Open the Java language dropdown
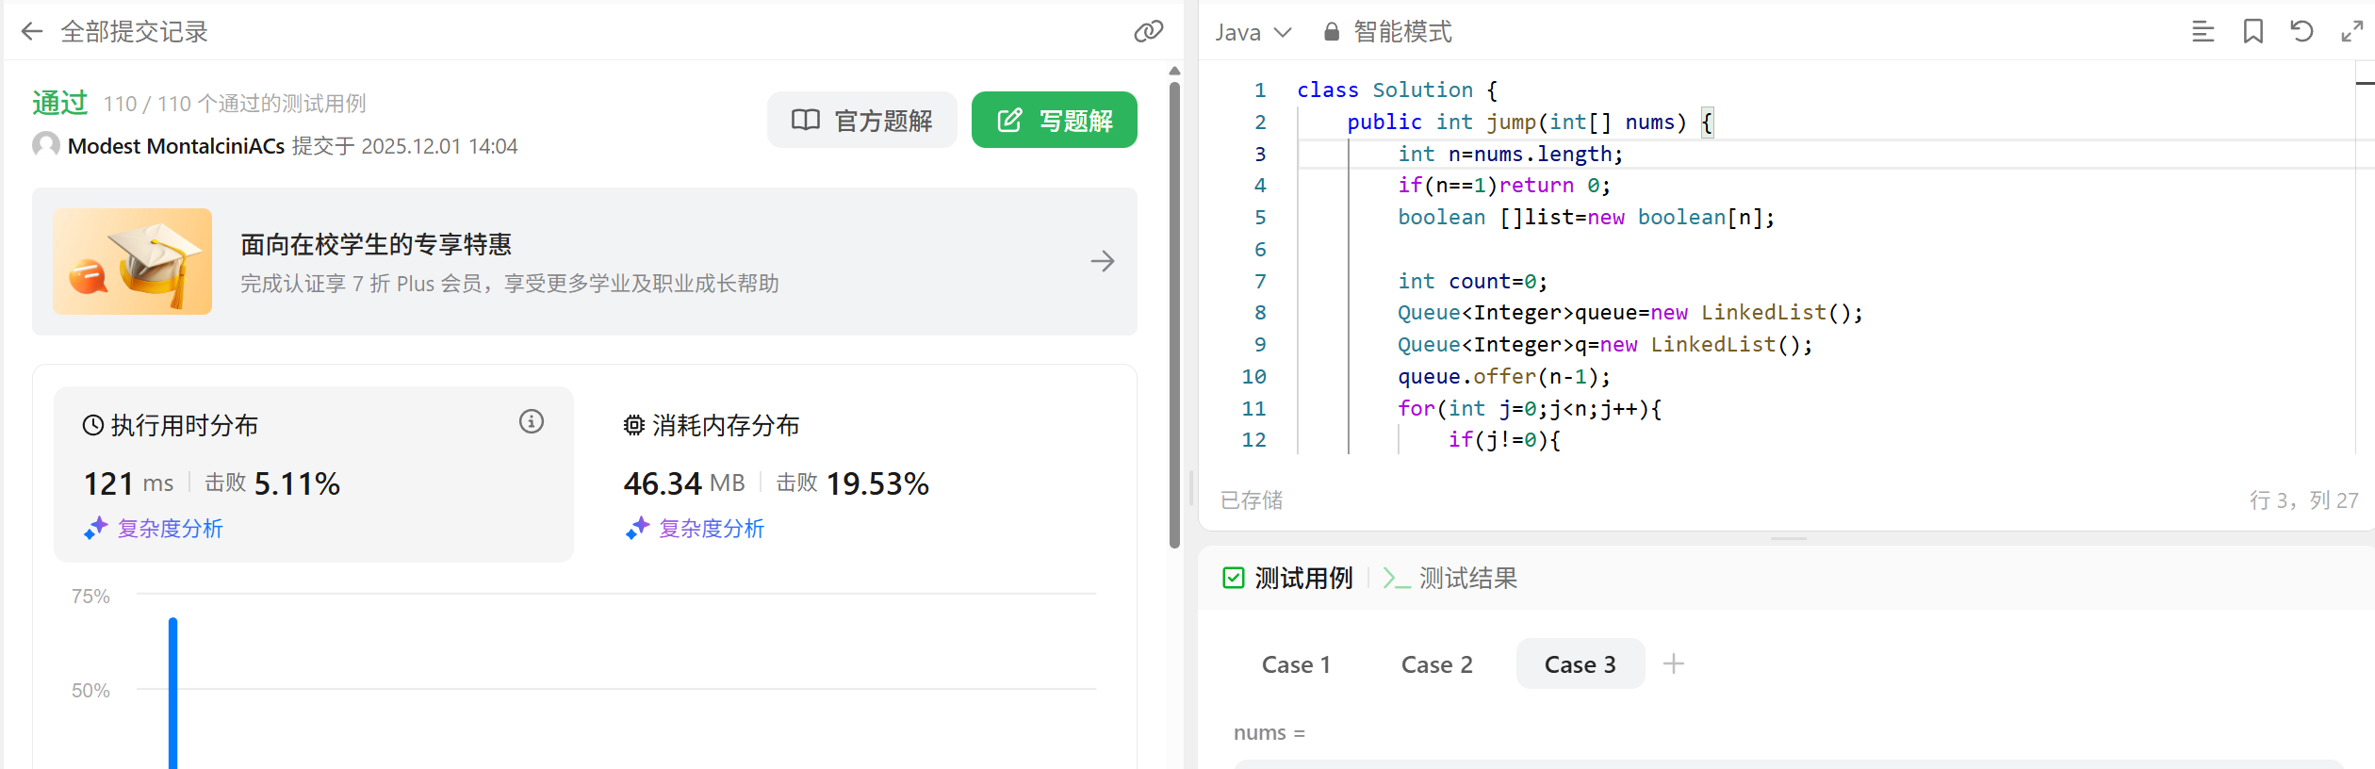The width and height of the screenshot is (2375, 769). 1253,32
